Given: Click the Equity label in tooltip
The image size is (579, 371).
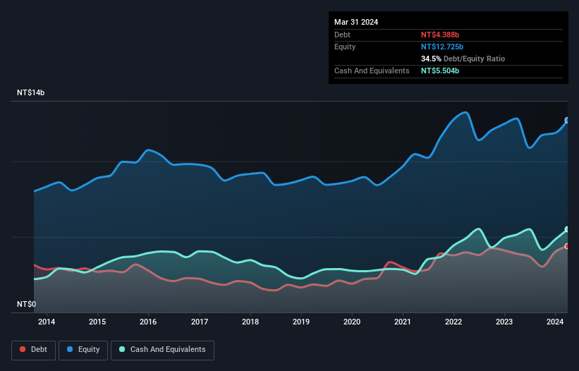Looking at the screenshot, I should 345,47.
